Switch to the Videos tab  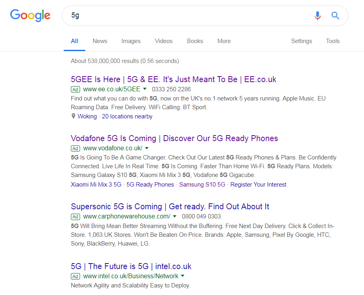point(164,41)
